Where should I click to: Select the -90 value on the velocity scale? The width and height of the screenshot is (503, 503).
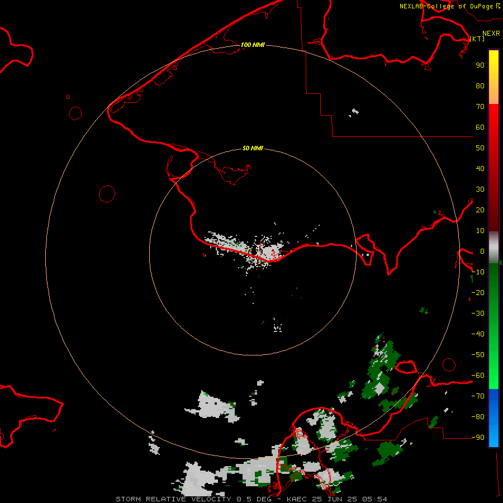pyautogui.click(x=478, y=438)
